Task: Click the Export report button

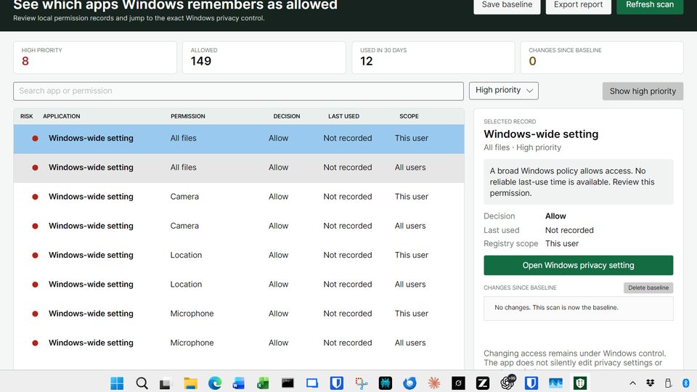Action: pos(579,5)
